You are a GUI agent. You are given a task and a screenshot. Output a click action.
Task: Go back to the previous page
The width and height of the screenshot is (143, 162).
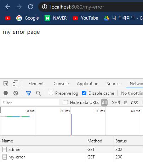tap(8, 7)
